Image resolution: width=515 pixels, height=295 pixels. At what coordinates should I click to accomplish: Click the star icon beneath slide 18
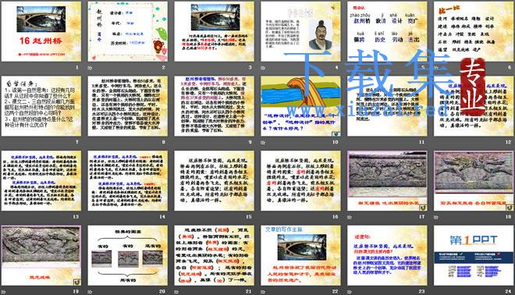pyautogui.click(x=436, y=217)
